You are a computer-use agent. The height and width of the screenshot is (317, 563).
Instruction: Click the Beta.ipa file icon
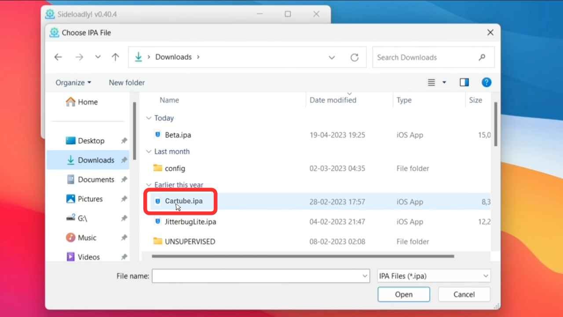158,134
